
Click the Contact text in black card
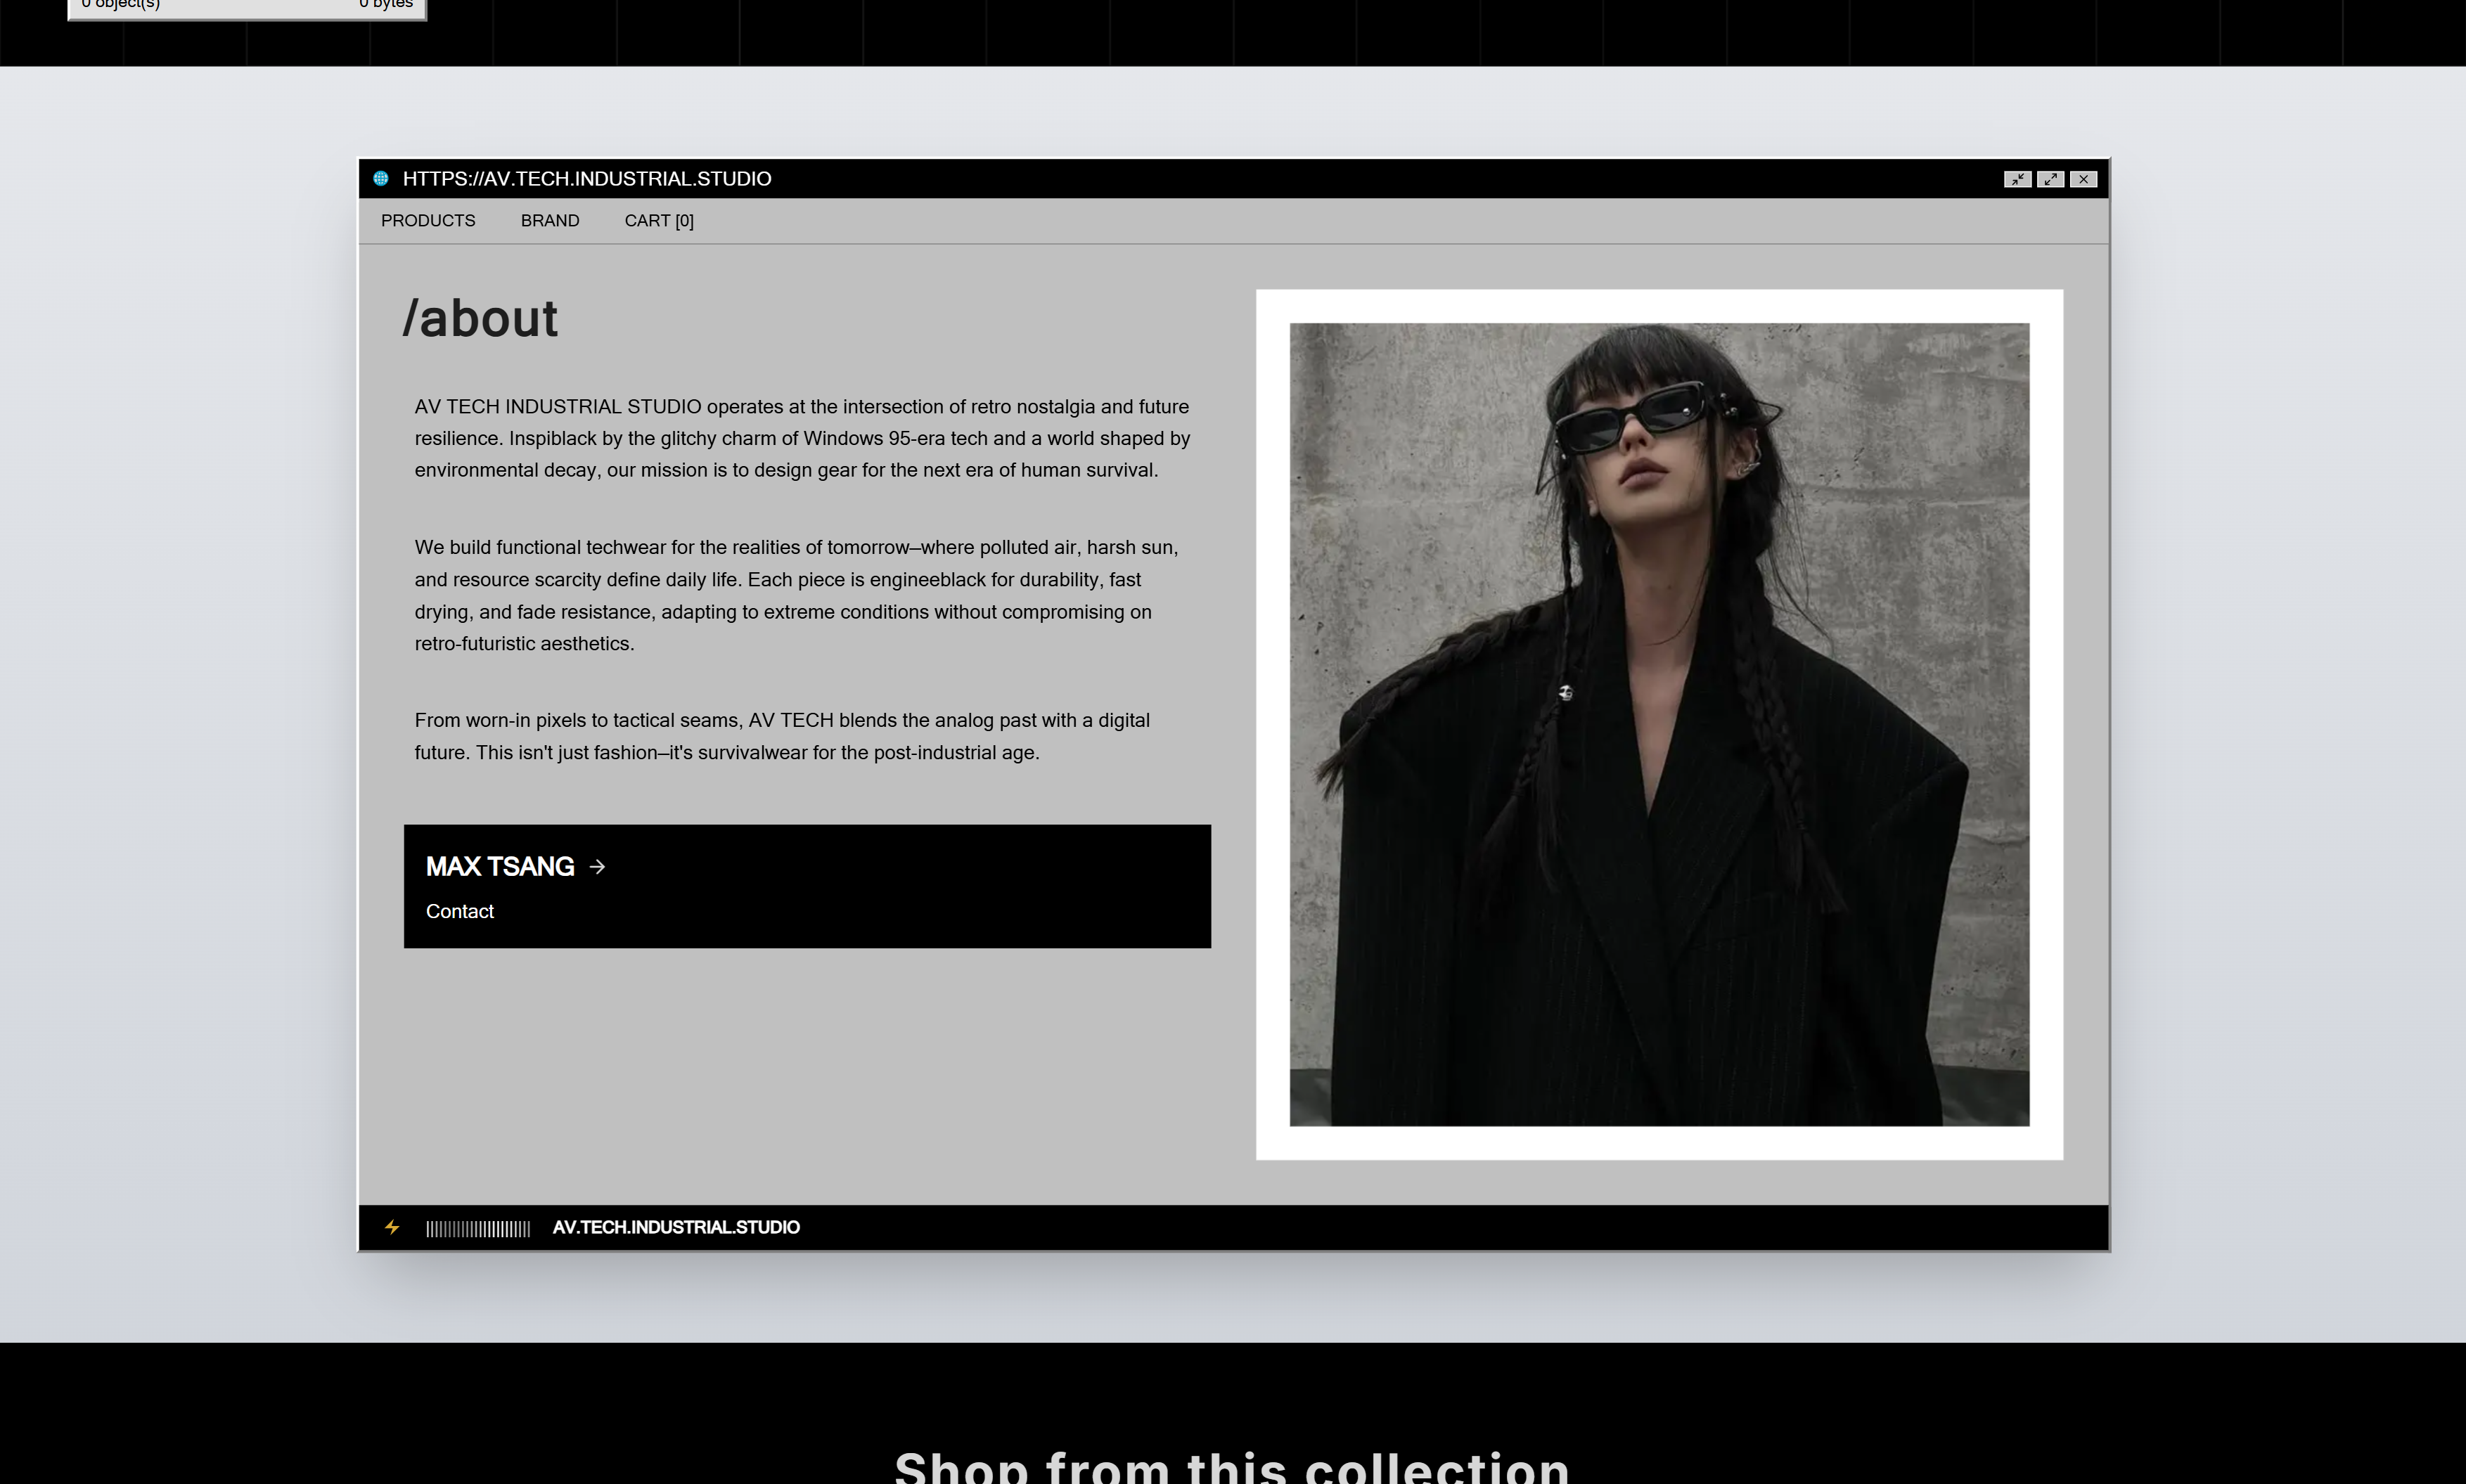click(x=460, y=911)
